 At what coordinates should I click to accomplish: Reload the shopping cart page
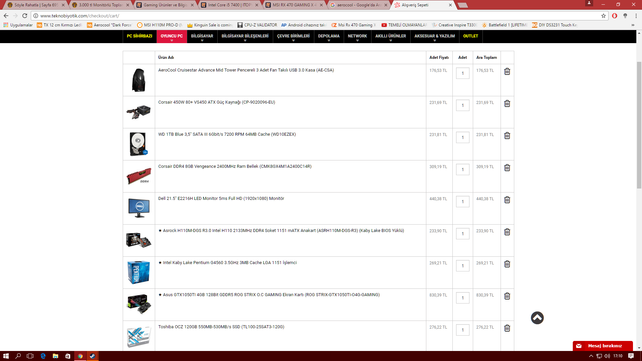(25, 16)
